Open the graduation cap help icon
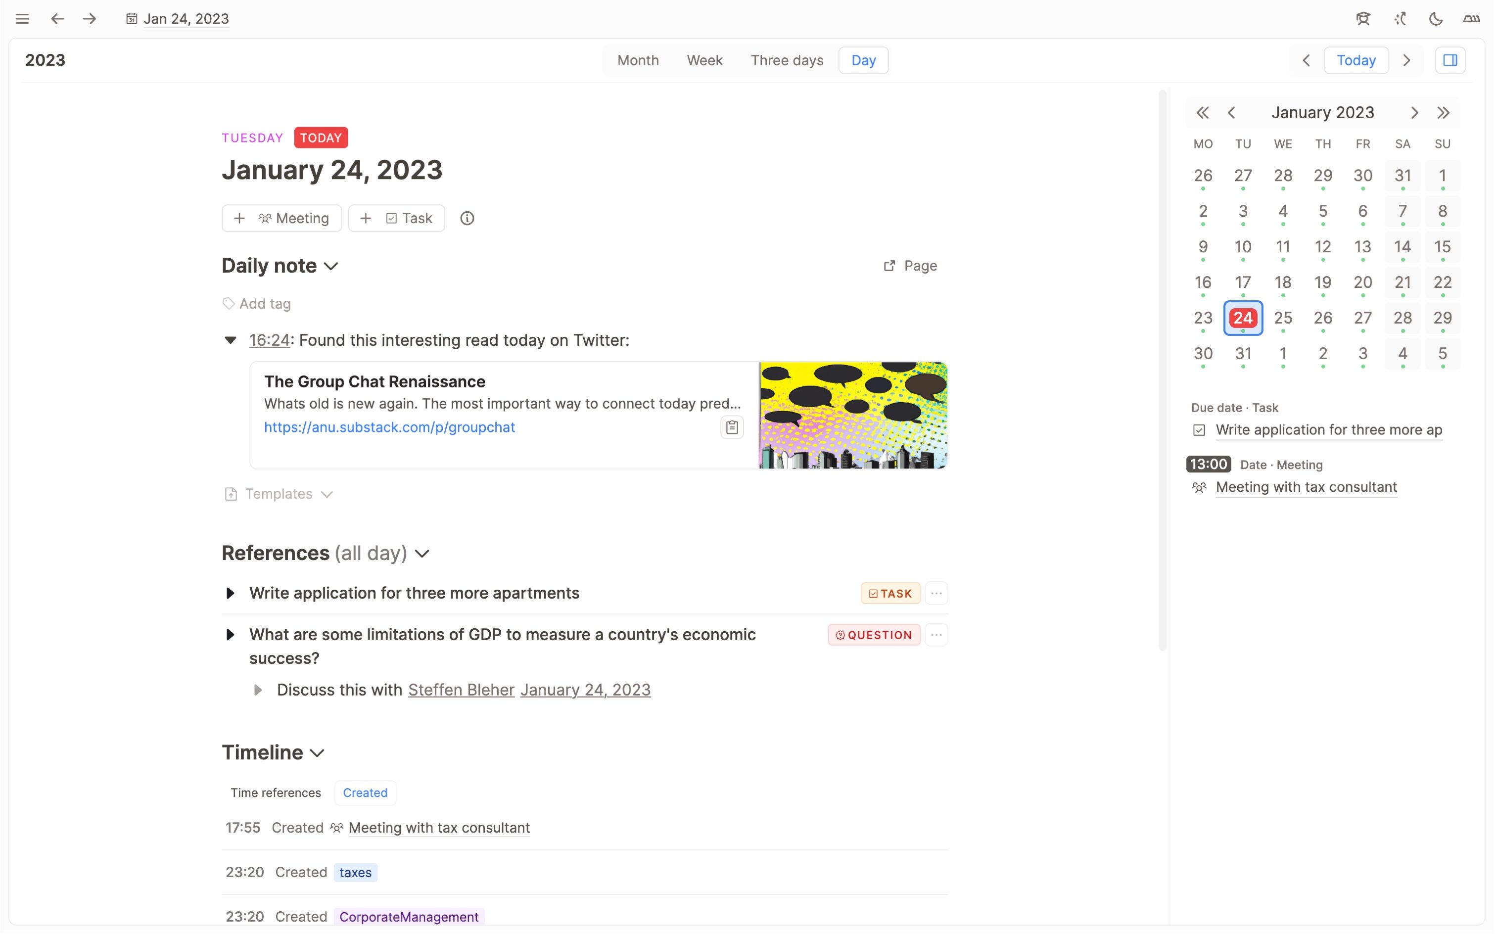This screenshot has width=1495, height=934. tap(1363, 18)
